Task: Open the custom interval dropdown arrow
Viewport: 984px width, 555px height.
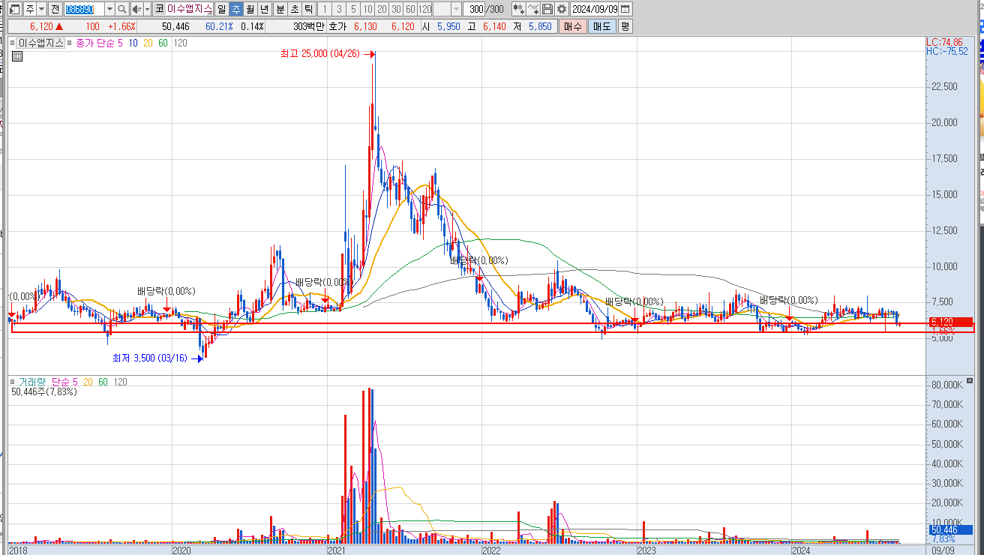Action: (456, 9)
